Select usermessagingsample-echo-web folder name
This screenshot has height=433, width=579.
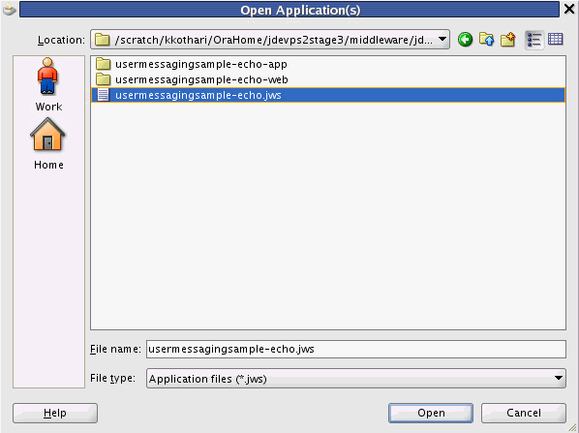(x=201, y=79)
